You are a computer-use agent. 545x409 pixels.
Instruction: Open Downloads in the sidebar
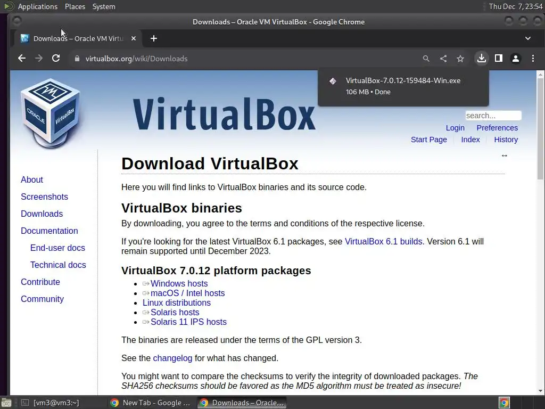(x=42, y=214)
